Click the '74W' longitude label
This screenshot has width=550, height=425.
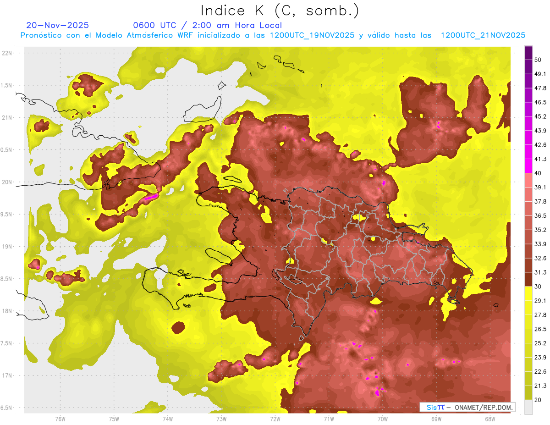tap(168, 419)
